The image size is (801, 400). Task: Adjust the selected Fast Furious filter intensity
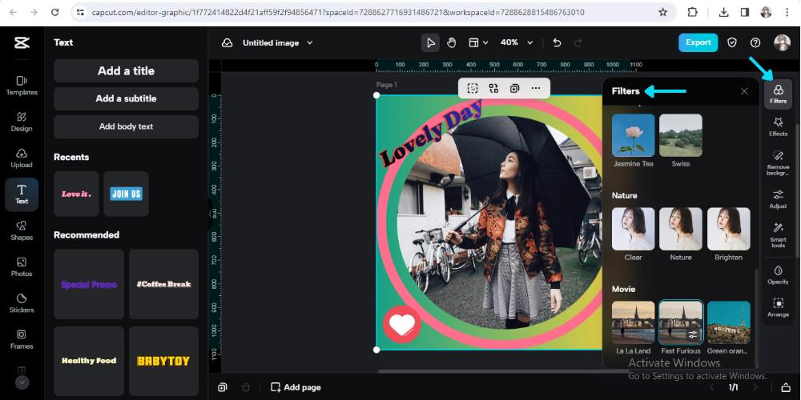click(693, 334)
